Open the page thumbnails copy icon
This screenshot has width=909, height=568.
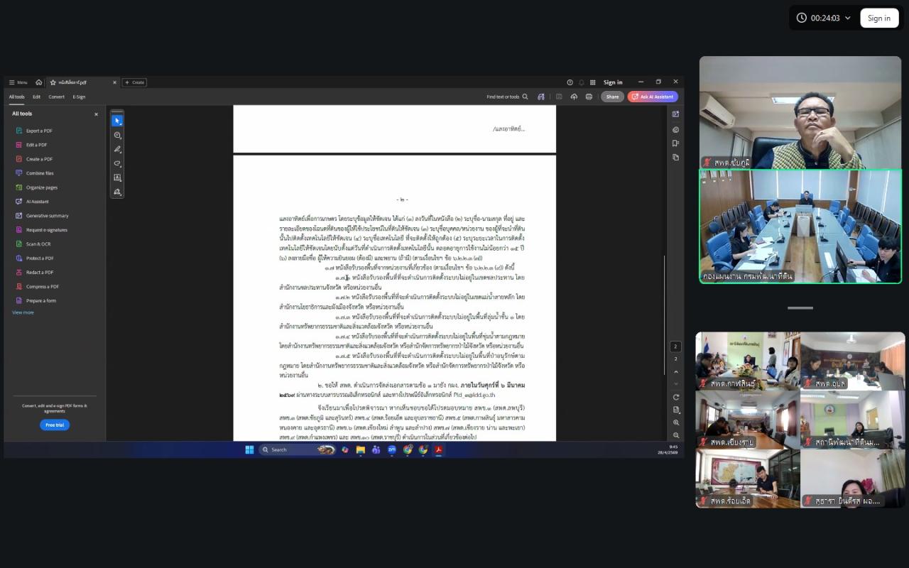675,157
